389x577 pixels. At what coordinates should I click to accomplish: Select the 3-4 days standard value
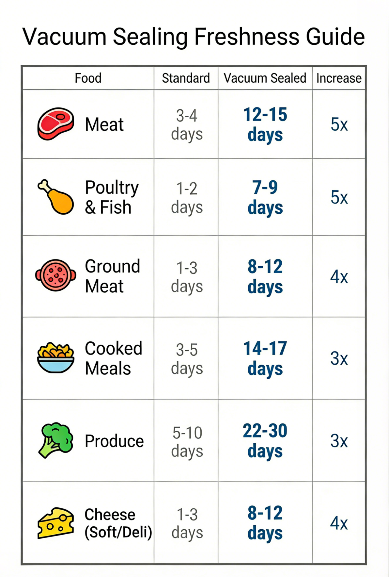coord(187,124)
